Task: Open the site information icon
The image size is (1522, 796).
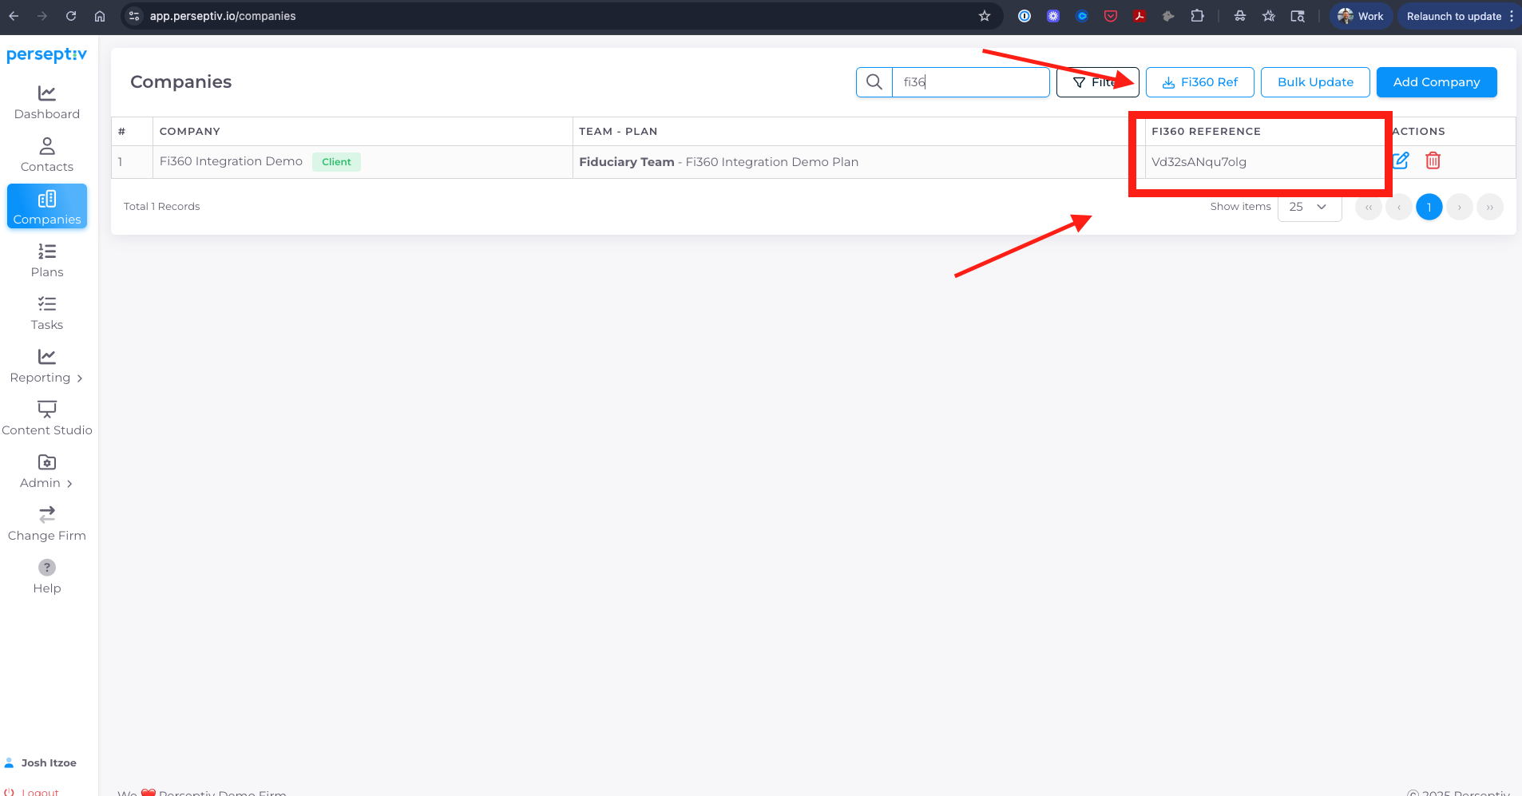Action: click(134, 16)
